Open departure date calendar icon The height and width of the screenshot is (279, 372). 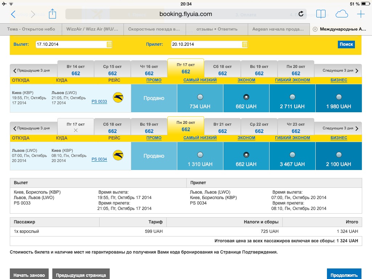(109, 44)
